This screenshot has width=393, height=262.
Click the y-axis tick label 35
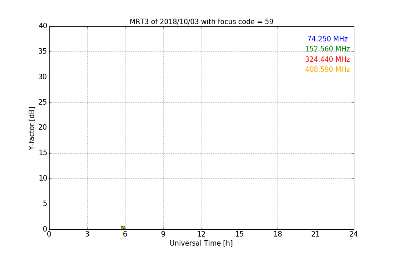click(x=43, y=51)
